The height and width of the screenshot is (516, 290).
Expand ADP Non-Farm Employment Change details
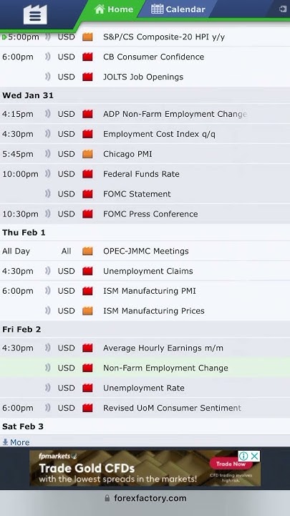[x=145, y=114]
